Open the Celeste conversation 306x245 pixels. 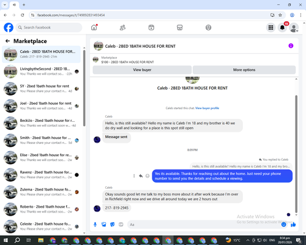pyautogui.click(x=41, y=226)
